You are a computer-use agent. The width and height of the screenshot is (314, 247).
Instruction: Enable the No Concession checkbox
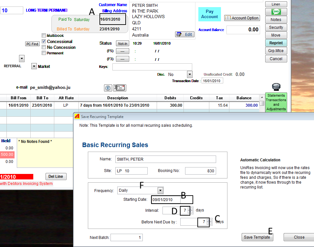click(x=44, y=47)
